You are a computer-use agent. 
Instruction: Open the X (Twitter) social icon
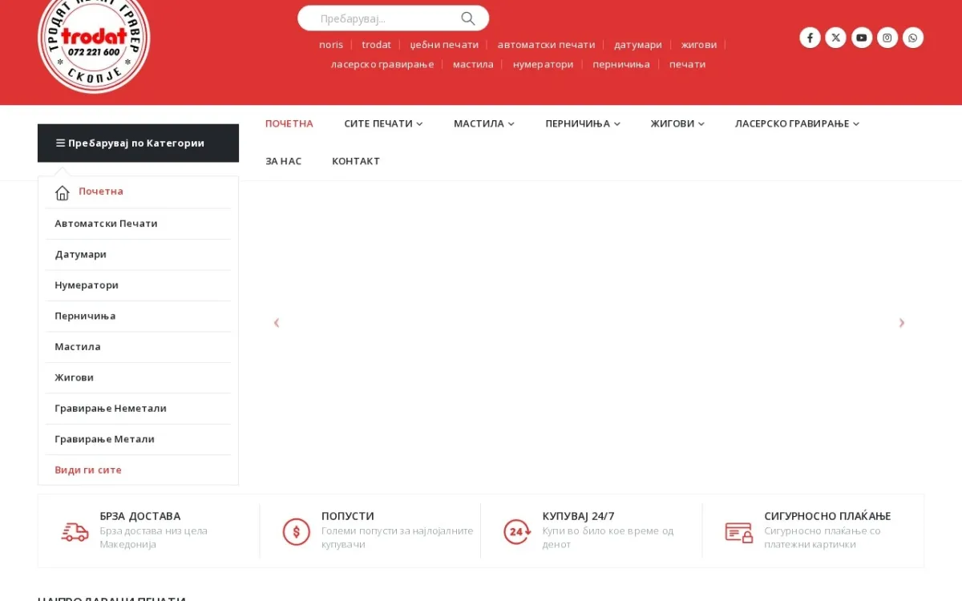[x=835, y=38]
